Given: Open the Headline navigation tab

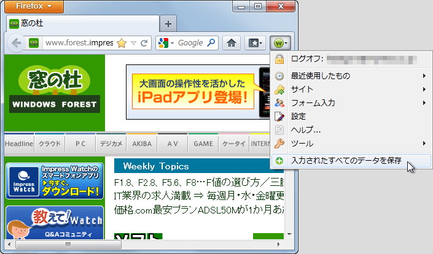Looking at the screenshot, I should [19, 144].
